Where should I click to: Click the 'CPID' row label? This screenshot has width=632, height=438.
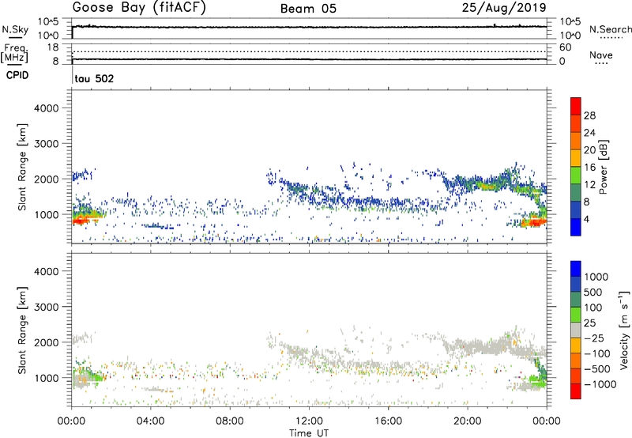(17, 75)
